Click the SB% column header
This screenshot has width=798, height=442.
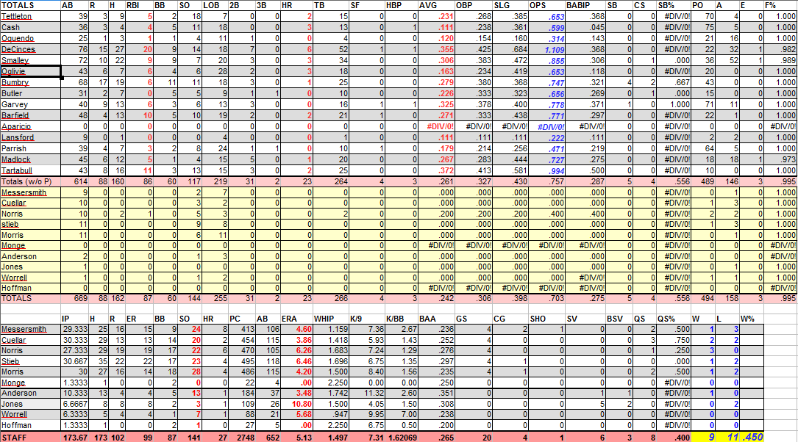click(673, 6)
